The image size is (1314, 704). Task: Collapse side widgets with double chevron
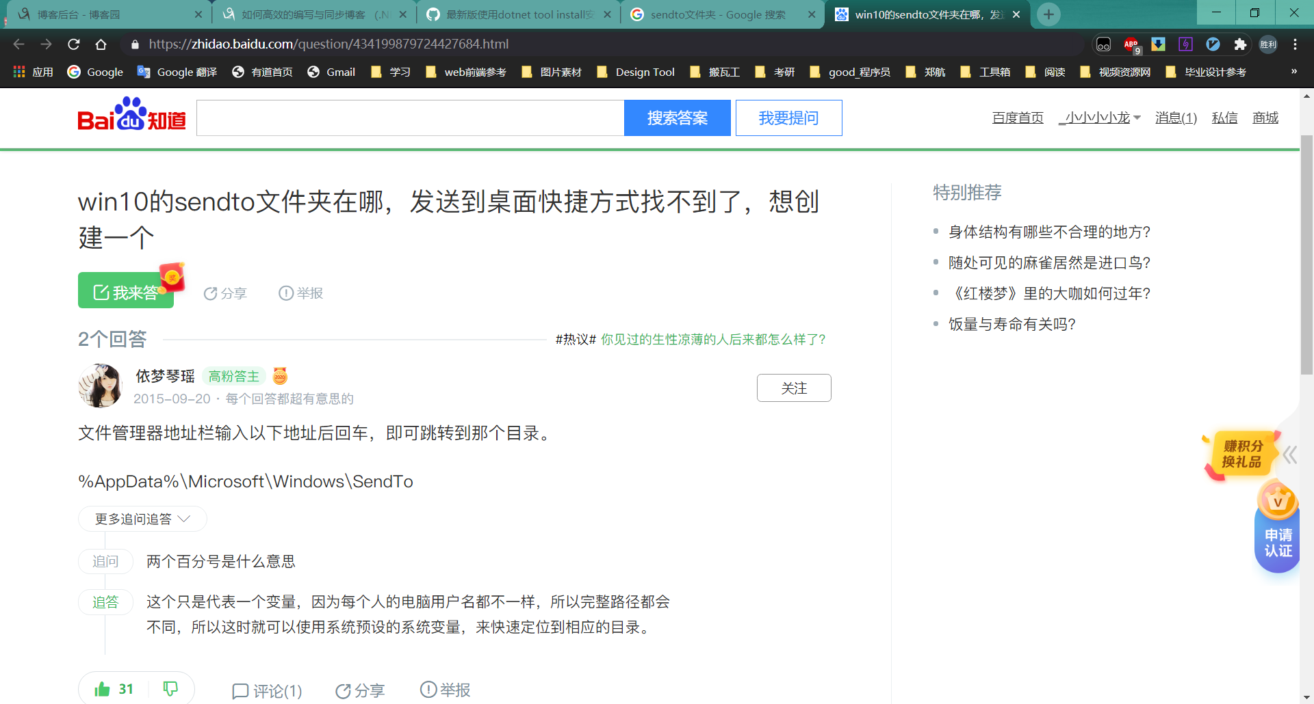point(1290,455)
